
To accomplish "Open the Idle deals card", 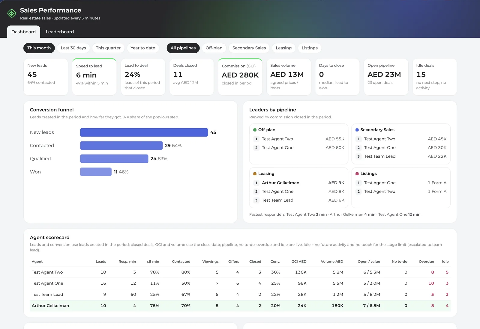I will coord(434,77).
